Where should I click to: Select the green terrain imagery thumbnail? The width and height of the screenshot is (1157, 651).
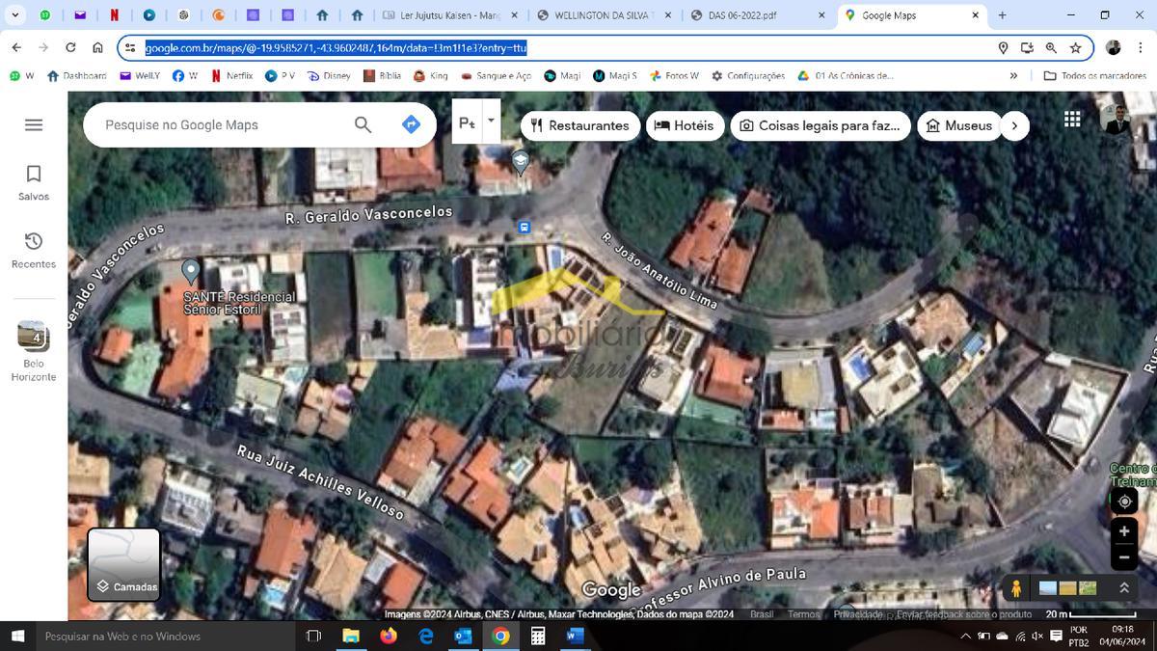pos(1087,587)
